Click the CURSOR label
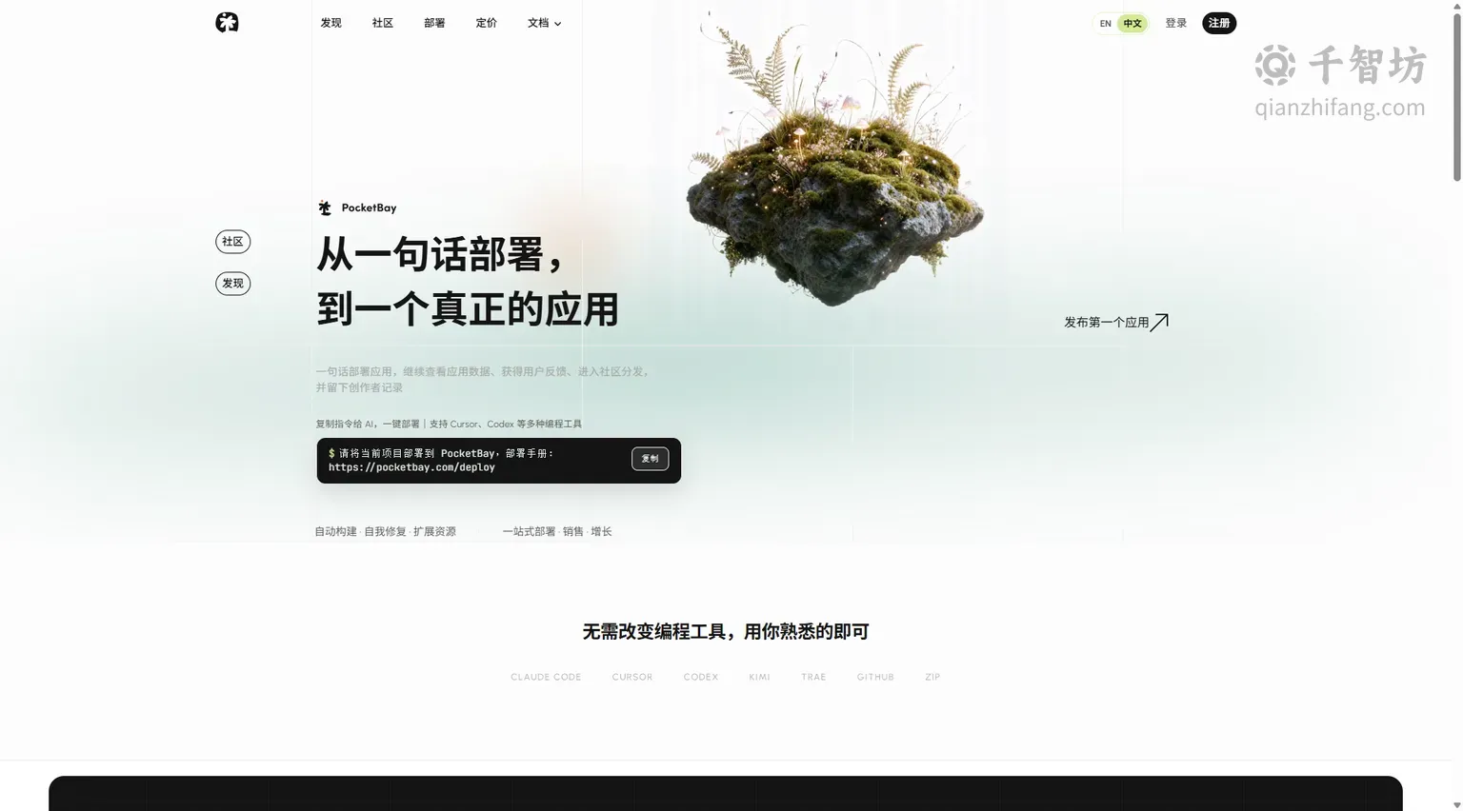 coord(632,677)
